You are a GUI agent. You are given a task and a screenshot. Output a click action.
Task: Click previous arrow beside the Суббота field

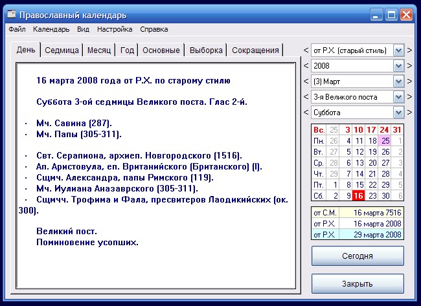tap(306, 113)
